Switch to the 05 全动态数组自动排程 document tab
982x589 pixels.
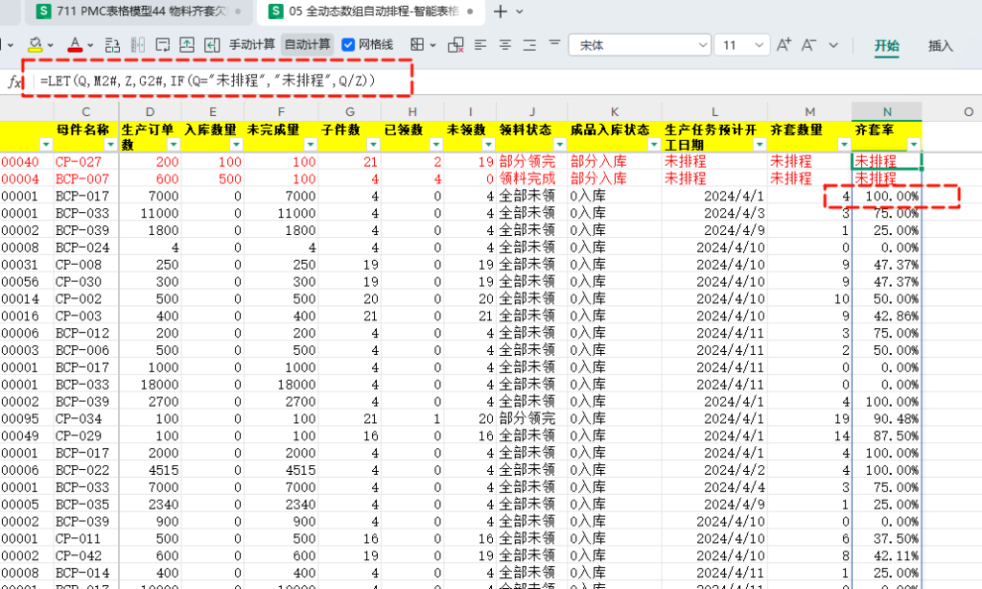click(371, 12)
